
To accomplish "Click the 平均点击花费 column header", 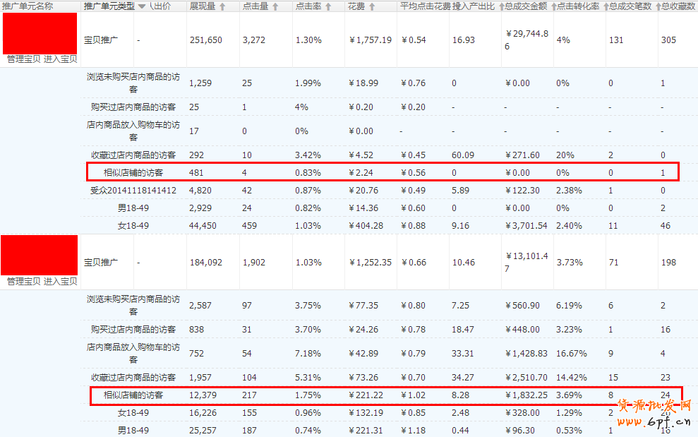I will click(x=424, y=6).
